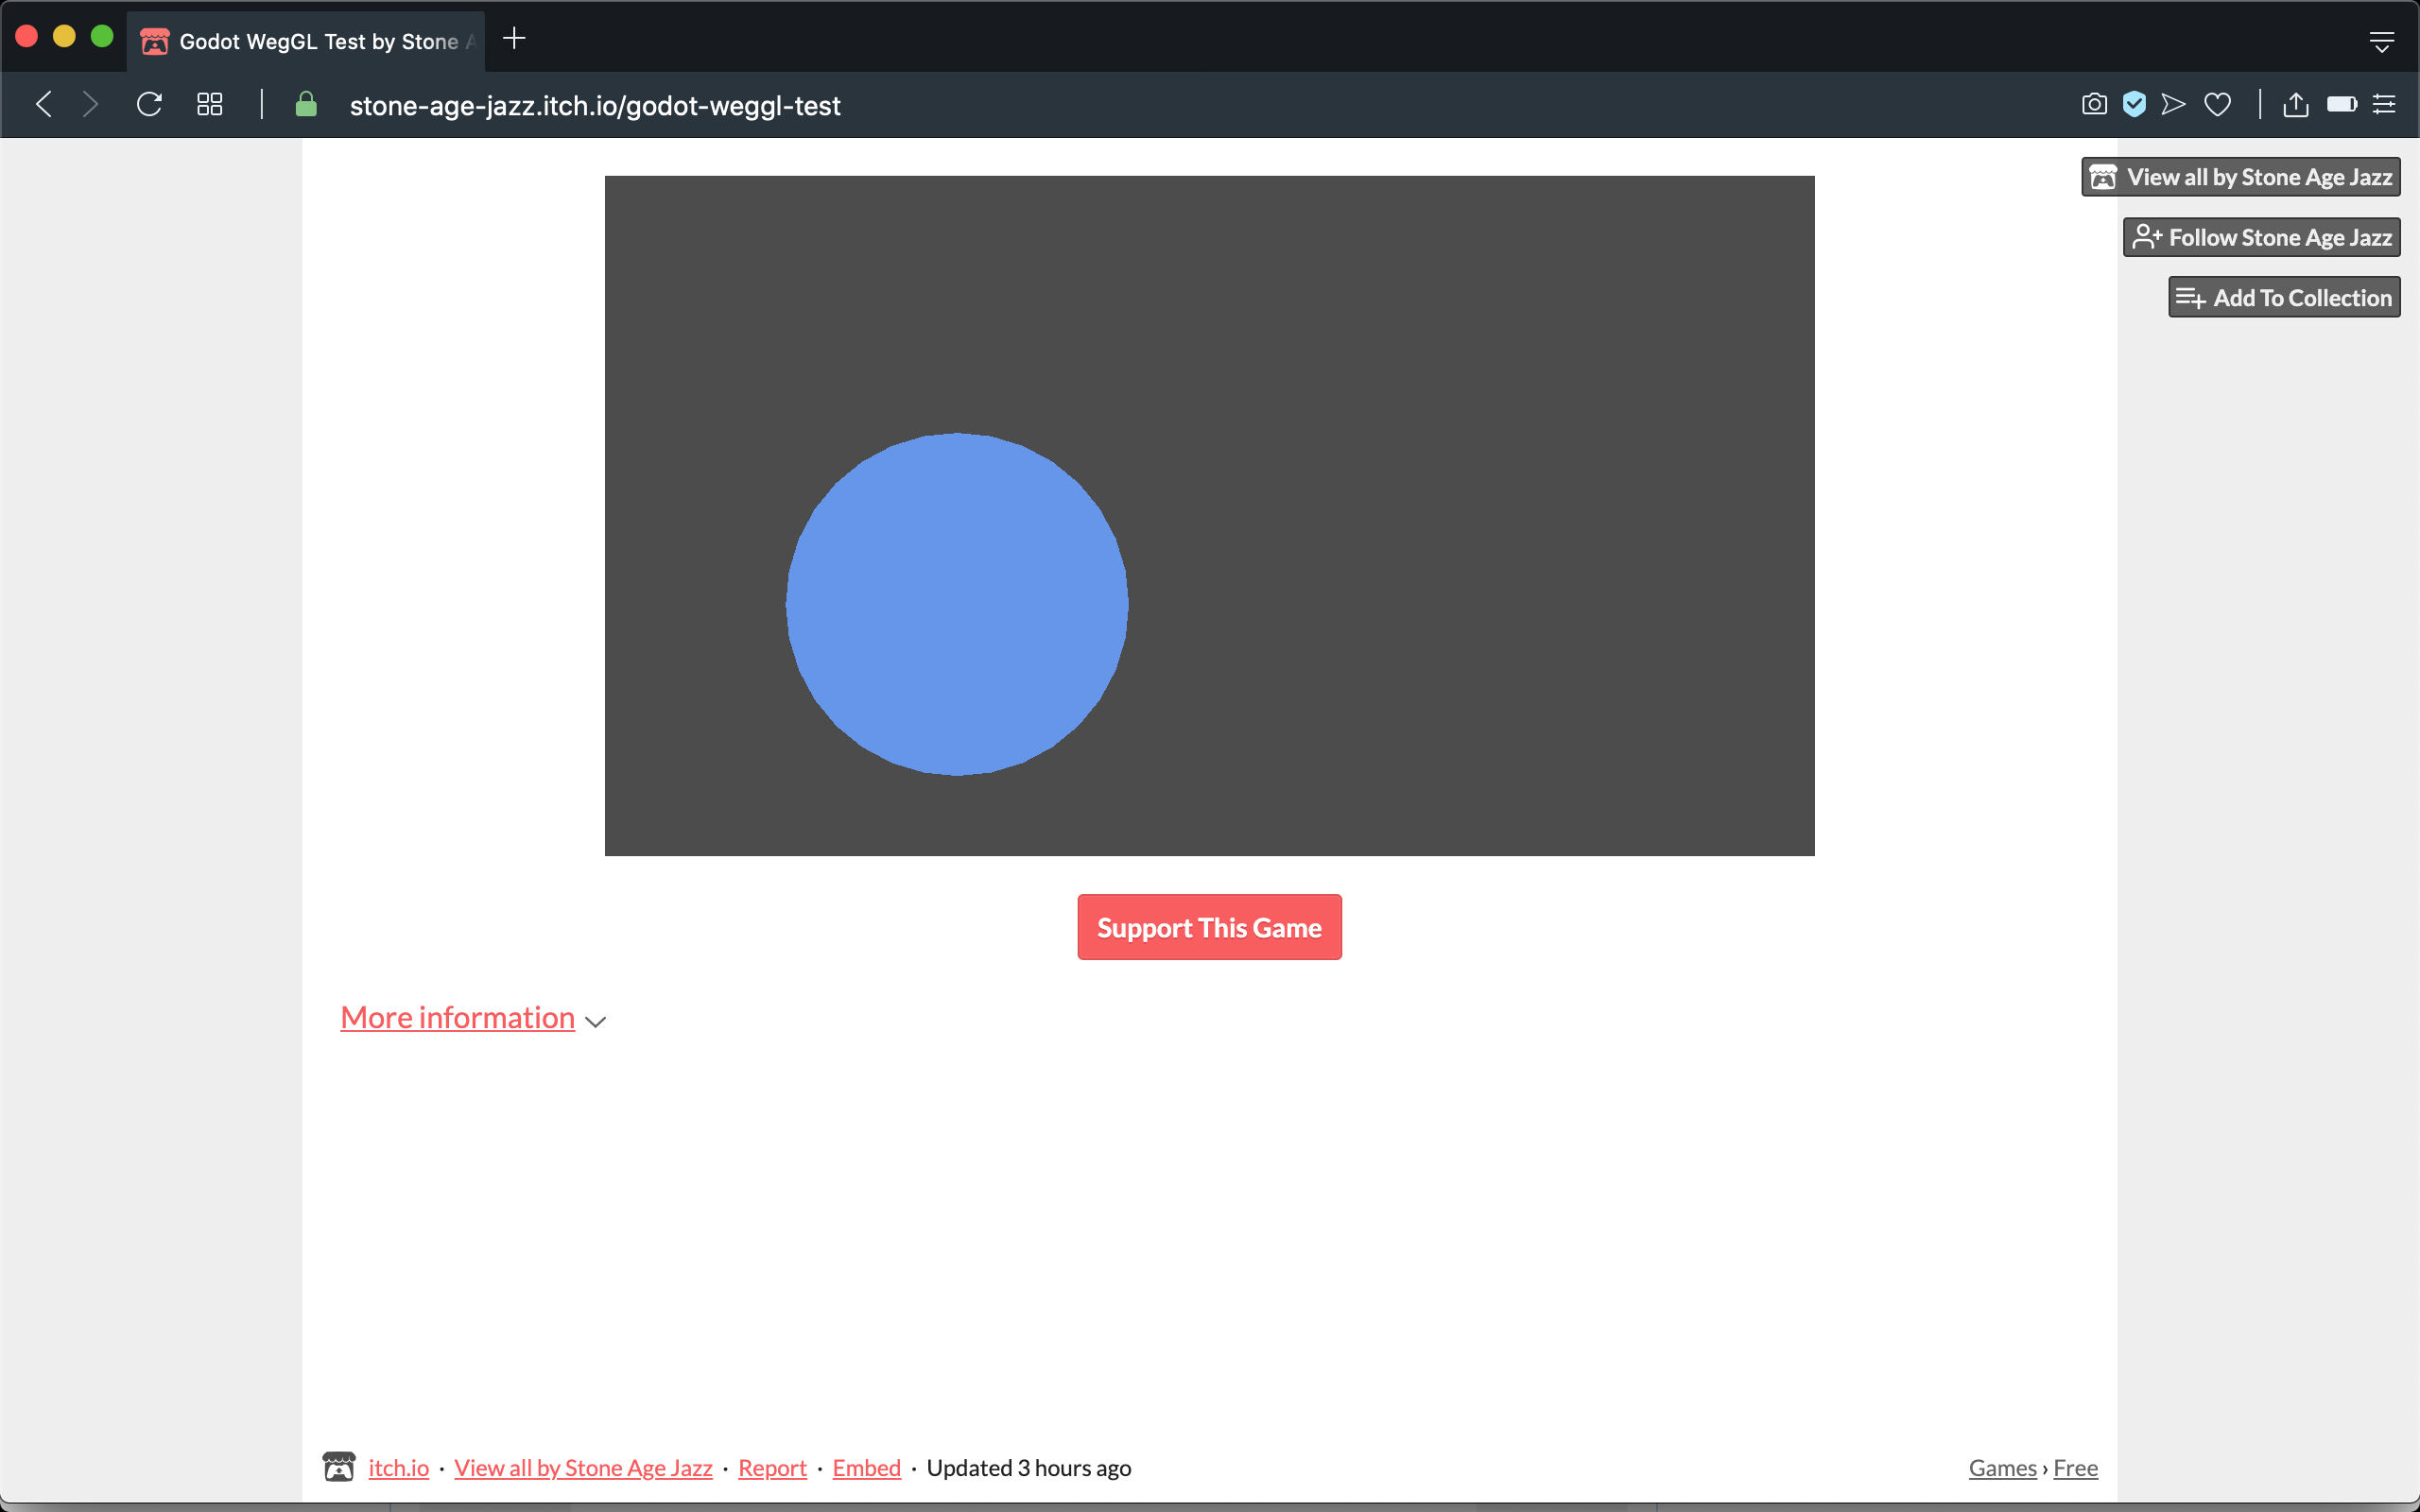Open the easy setup sliders icon
The width and height of the screenshot is (2420, 1512).
(x=2384, y=104)
